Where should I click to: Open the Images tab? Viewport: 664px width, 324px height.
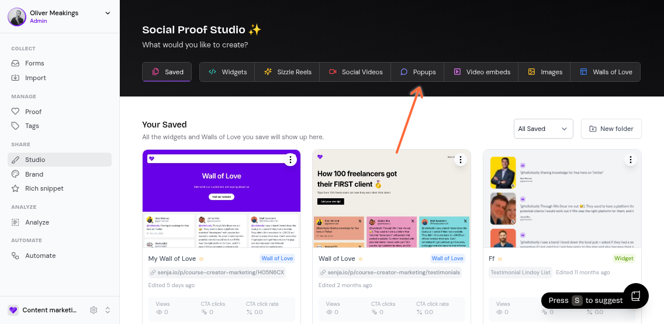[545, 72]
